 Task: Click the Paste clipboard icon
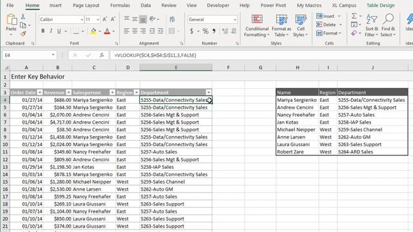coord(11,20)
